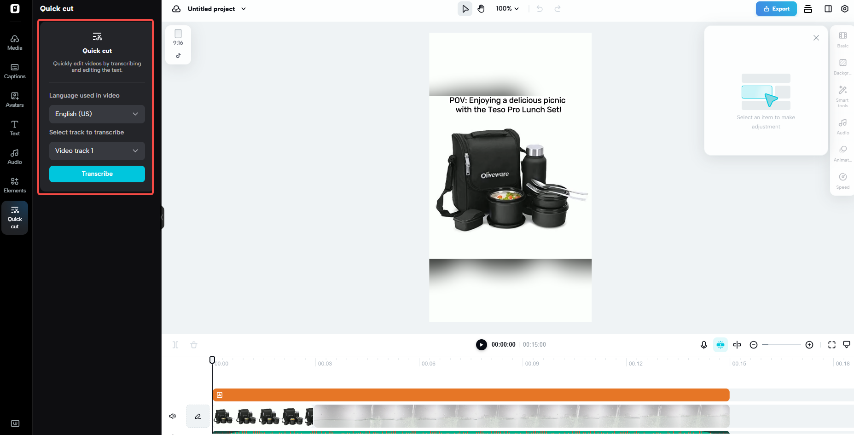Viewport: 854px width, 435px height.
Task: Switch to the Basic tab on the right
Action: click(842, 40)
